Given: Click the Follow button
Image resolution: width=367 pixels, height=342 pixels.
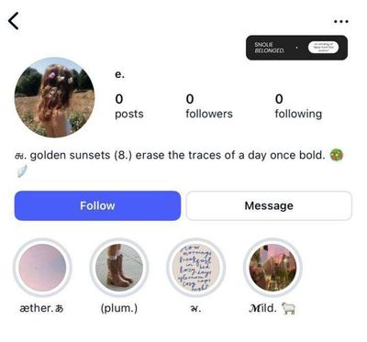Looking at the screenshot, I should [x=97, y=205].
